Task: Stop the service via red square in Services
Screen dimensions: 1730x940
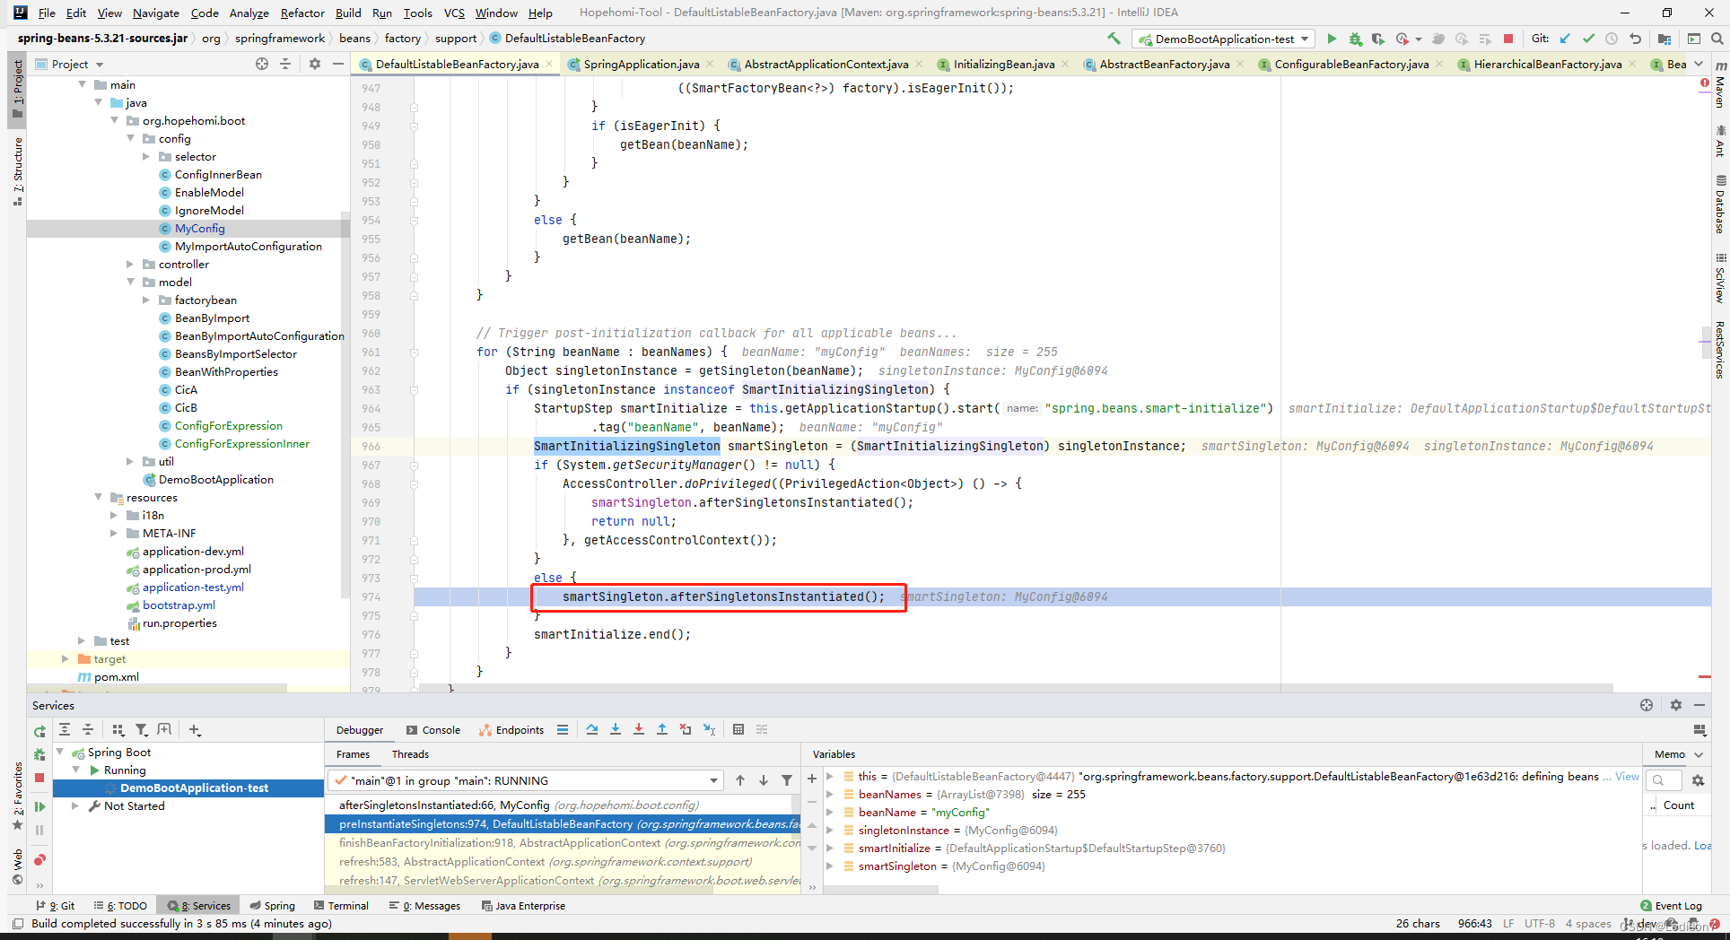Action: [39, 778]
